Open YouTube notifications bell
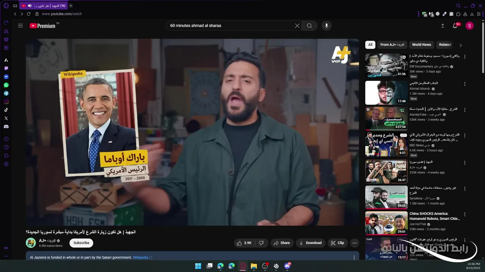 click(x=455, y=26)
